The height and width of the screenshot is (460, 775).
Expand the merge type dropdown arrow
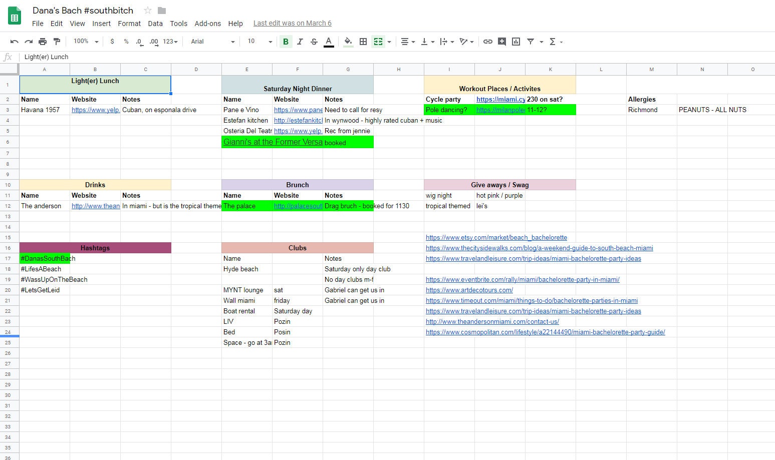[389, 42]
